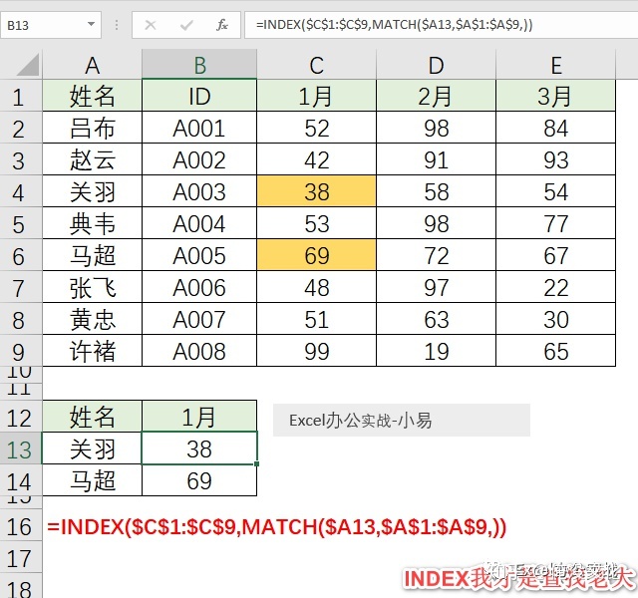Viewport: 638px width, 598px height.
Task: Click the Enter checkmark icon in formula bar
Action: tap(186, 25)
